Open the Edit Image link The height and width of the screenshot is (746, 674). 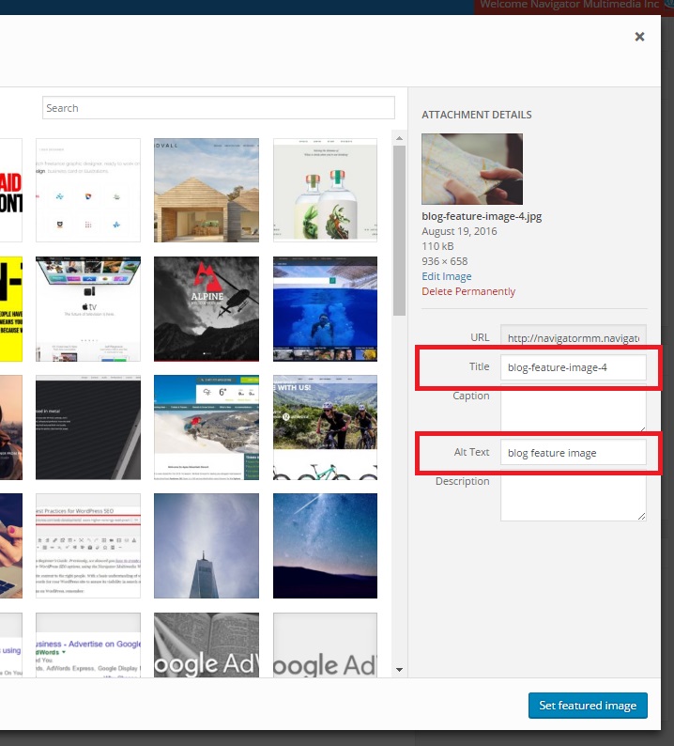[x=446, y=276]
